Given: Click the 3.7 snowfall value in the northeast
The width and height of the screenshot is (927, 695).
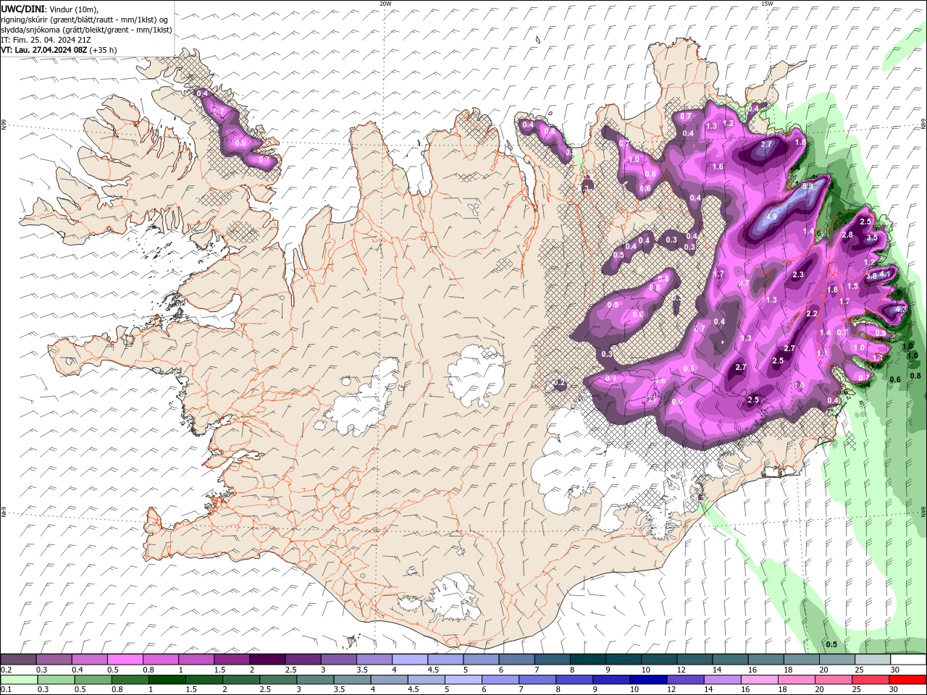Looking at the screenshot, I should pos(768,145).
